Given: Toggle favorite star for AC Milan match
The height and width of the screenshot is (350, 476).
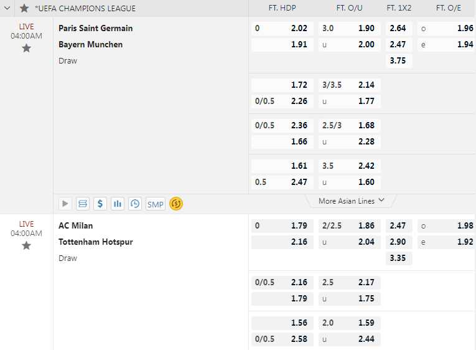Looking at the screenshot, I should (x=26, y=245).
